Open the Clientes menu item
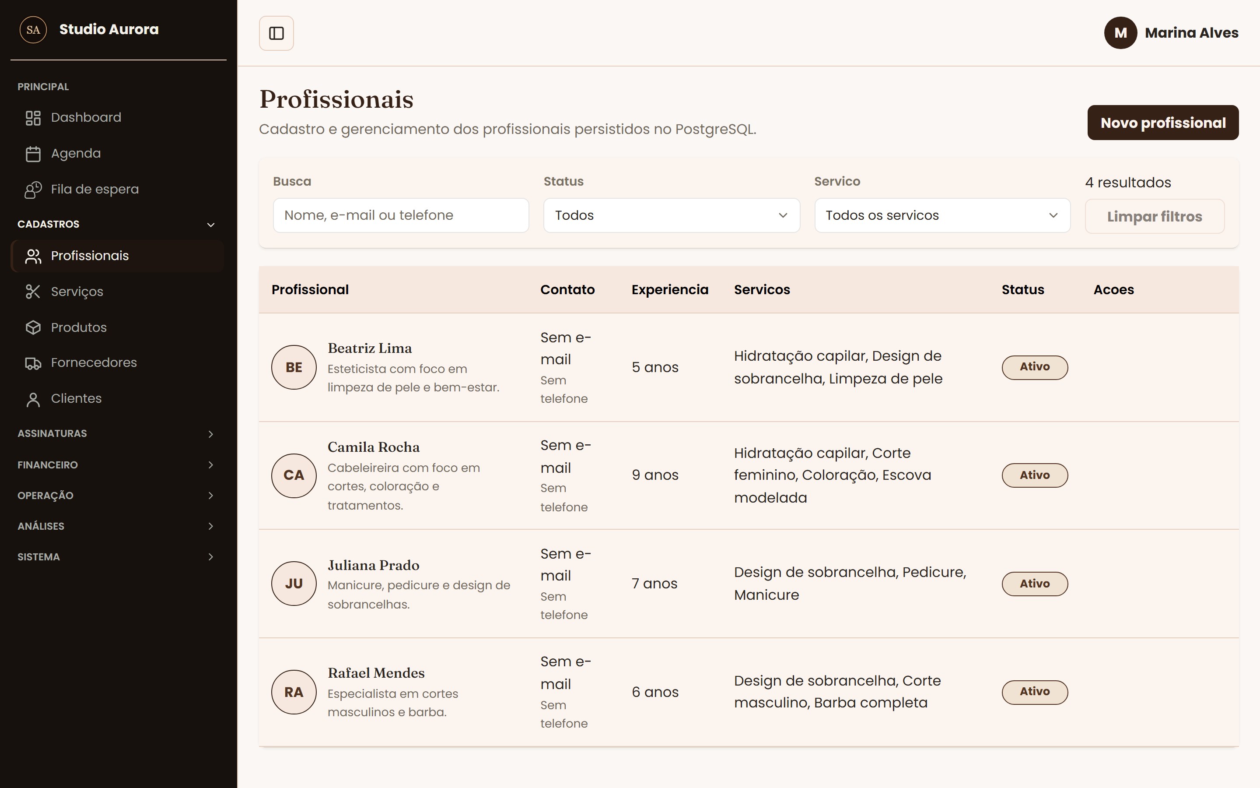1260x788 pixels. pos(117,399)
